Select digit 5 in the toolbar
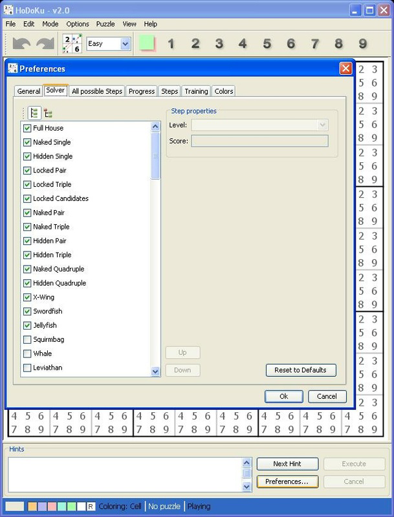Screen dimensions: 394x517 click(267, 43)
